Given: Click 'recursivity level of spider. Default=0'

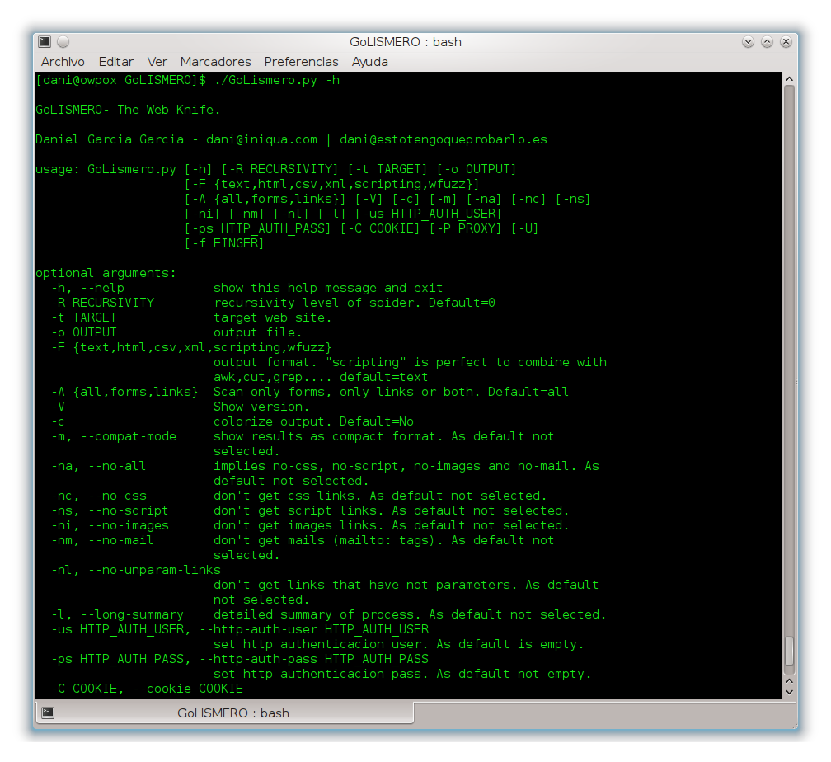Looking at the screenshot, I should coord(354,303).
